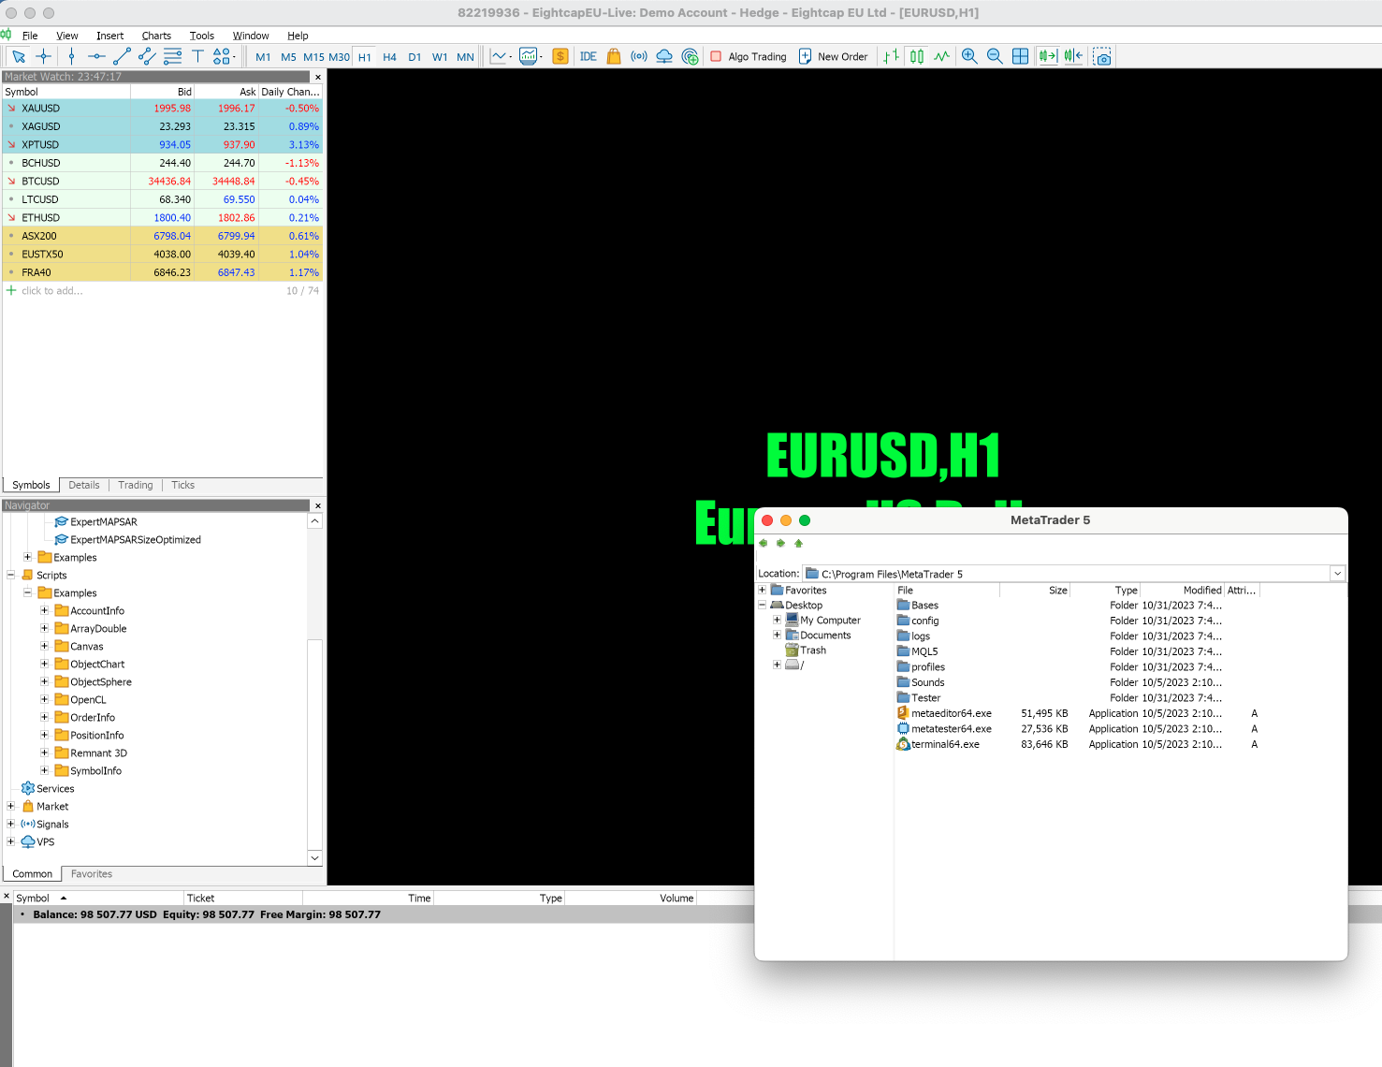Screen dimensions: 1382x1067
Task: Take a chart screenshot
Action: [x=1103, y=57]
